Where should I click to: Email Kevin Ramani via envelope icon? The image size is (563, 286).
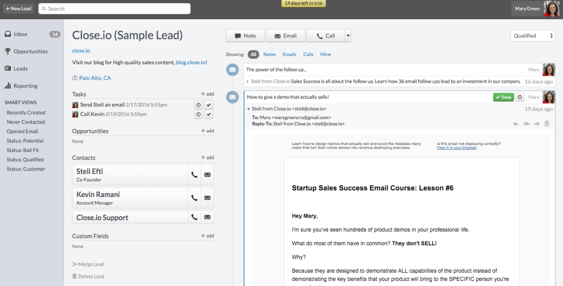[x=207, y=198]
